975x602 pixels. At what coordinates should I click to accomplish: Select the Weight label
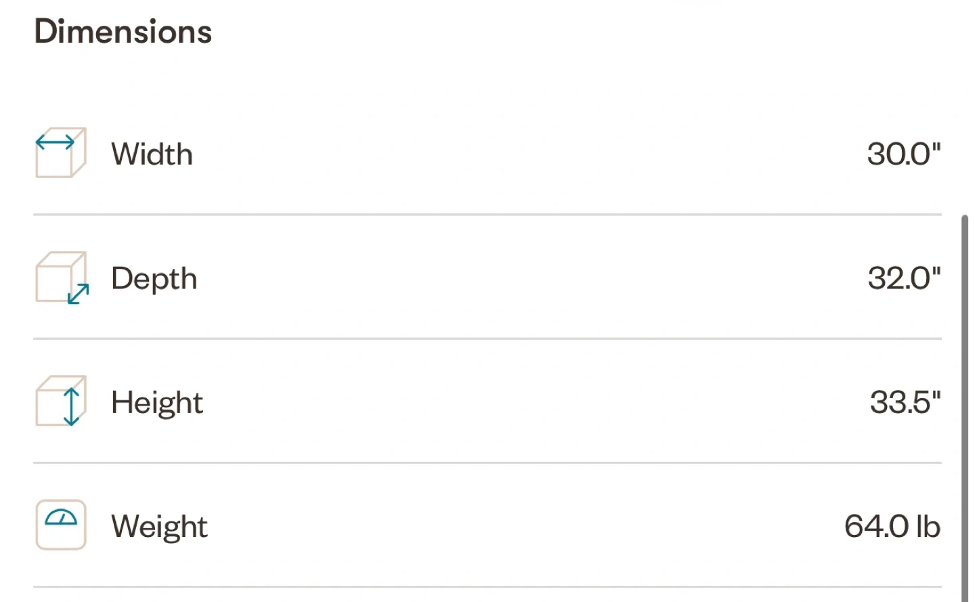click(160, 528)
